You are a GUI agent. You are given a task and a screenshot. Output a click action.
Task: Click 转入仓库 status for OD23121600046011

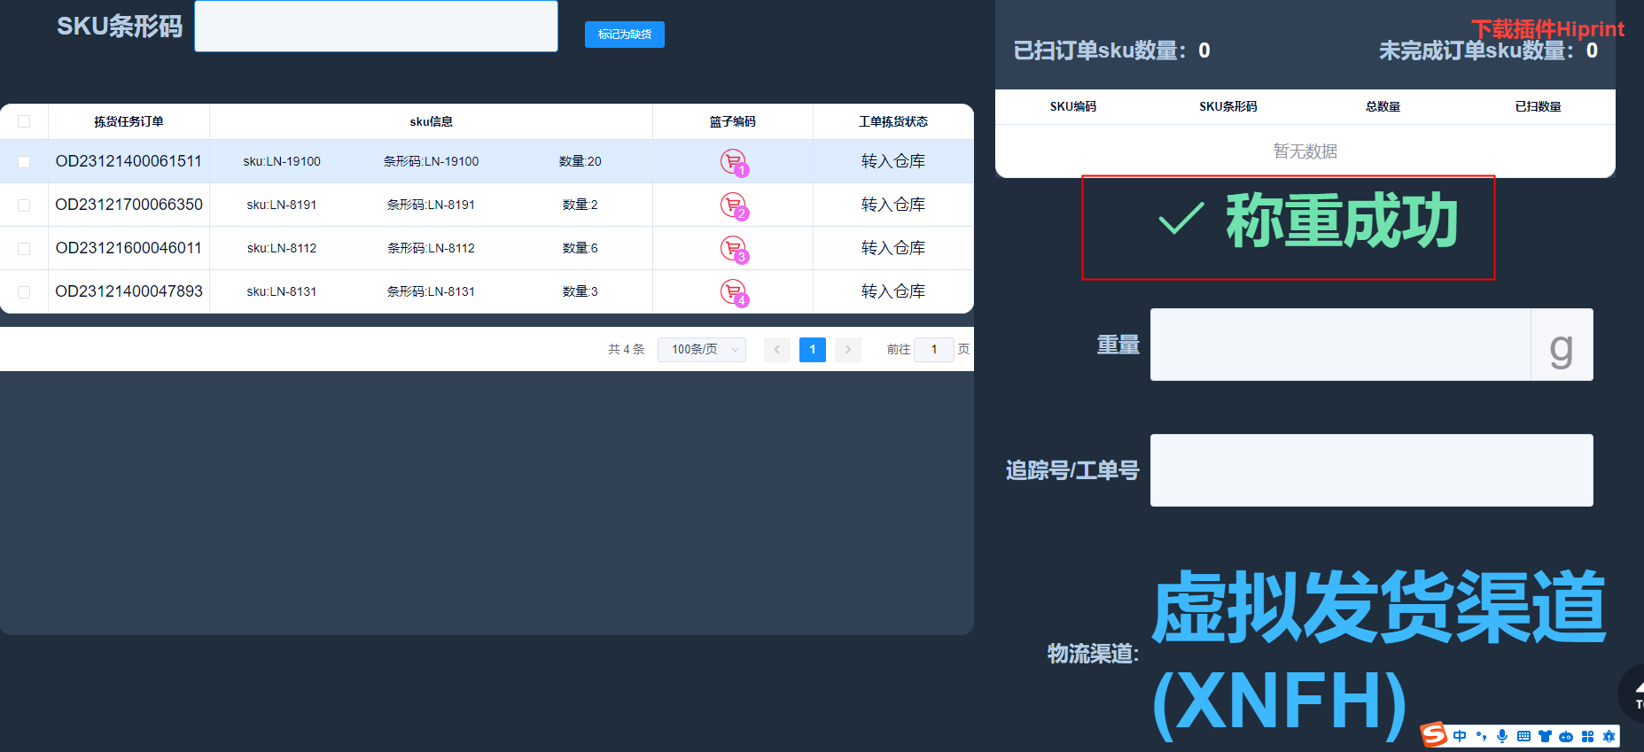[893, 248]
